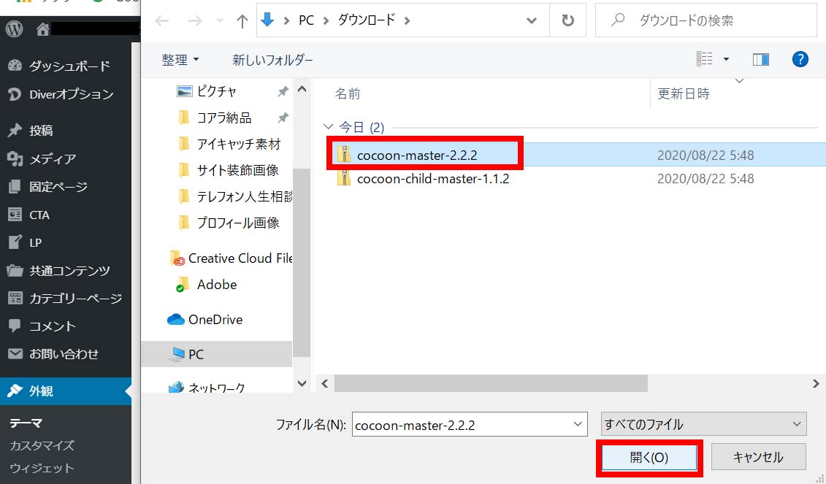Viewport: 826px width, 484px height.
Task: Select the OneDrive cloud icon
Action: pyautogui.click(x=175, y=320)
